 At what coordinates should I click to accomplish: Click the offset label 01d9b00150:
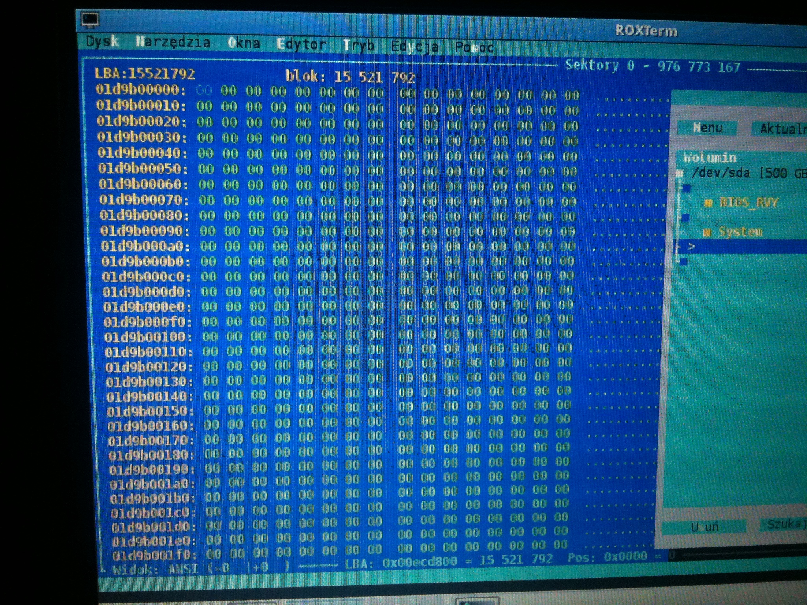(151, 411)
